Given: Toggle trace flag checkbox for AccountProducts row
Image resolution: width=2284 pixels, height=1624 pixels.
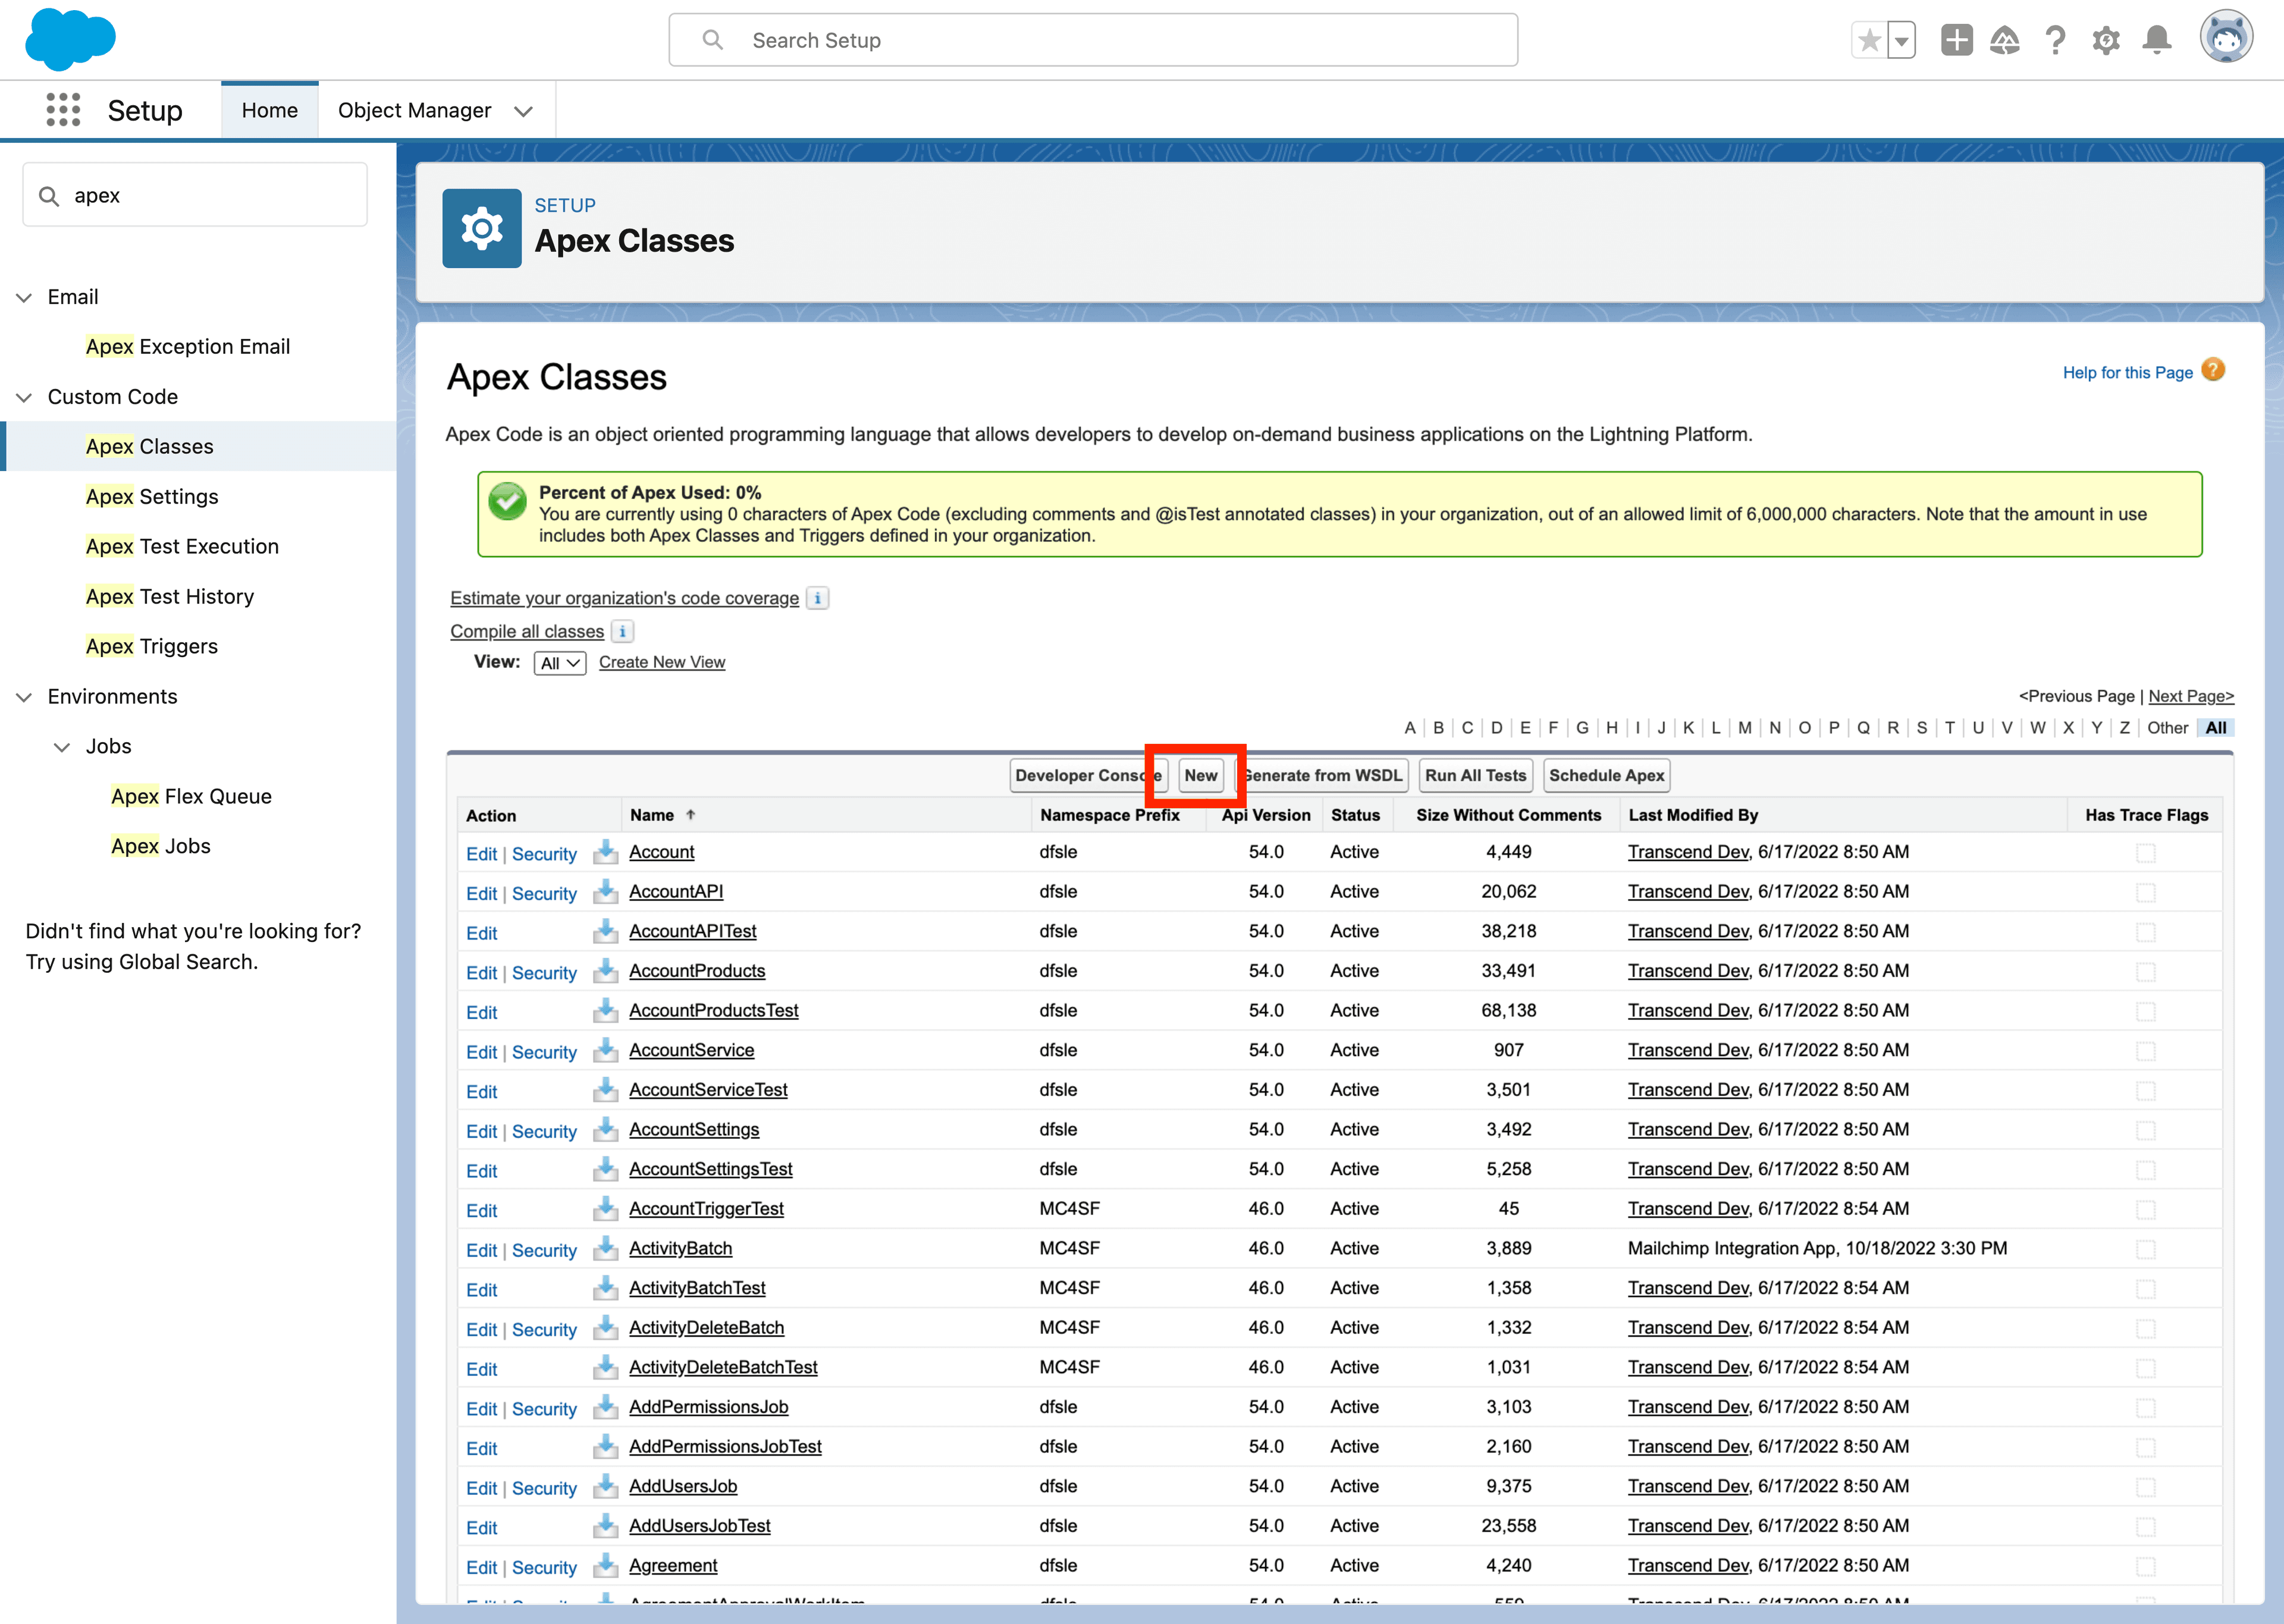Looking at the screenshot, I should click(2146, 972).
